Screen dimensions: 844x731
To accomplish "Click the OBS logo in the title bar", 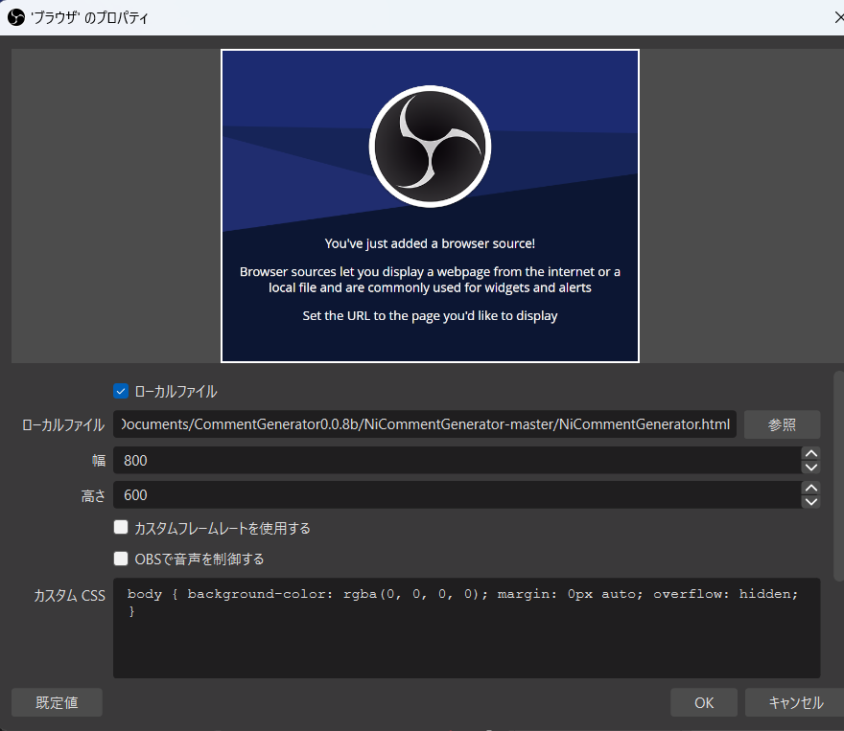I will coord(15,17).
